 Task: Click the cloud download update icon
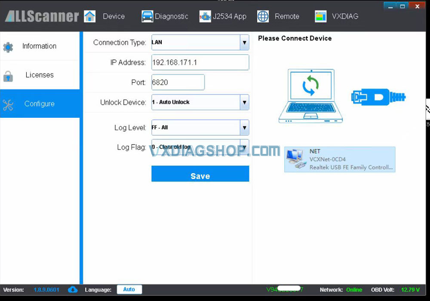pos(73,289)
